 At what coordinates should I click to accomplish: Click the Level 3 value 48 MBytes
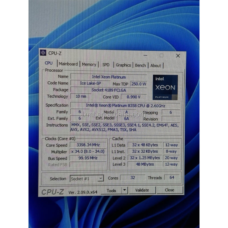pos(145,164)
